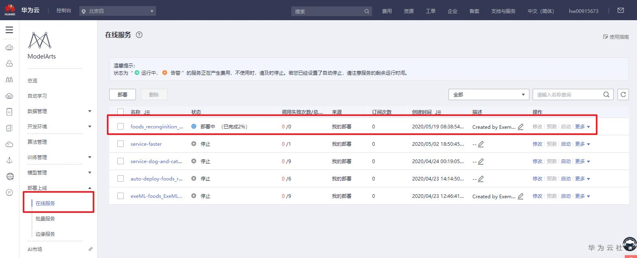Open 费用 in top navigation
637x258 pixels.
pyautogui.click(x=387, y=11)
